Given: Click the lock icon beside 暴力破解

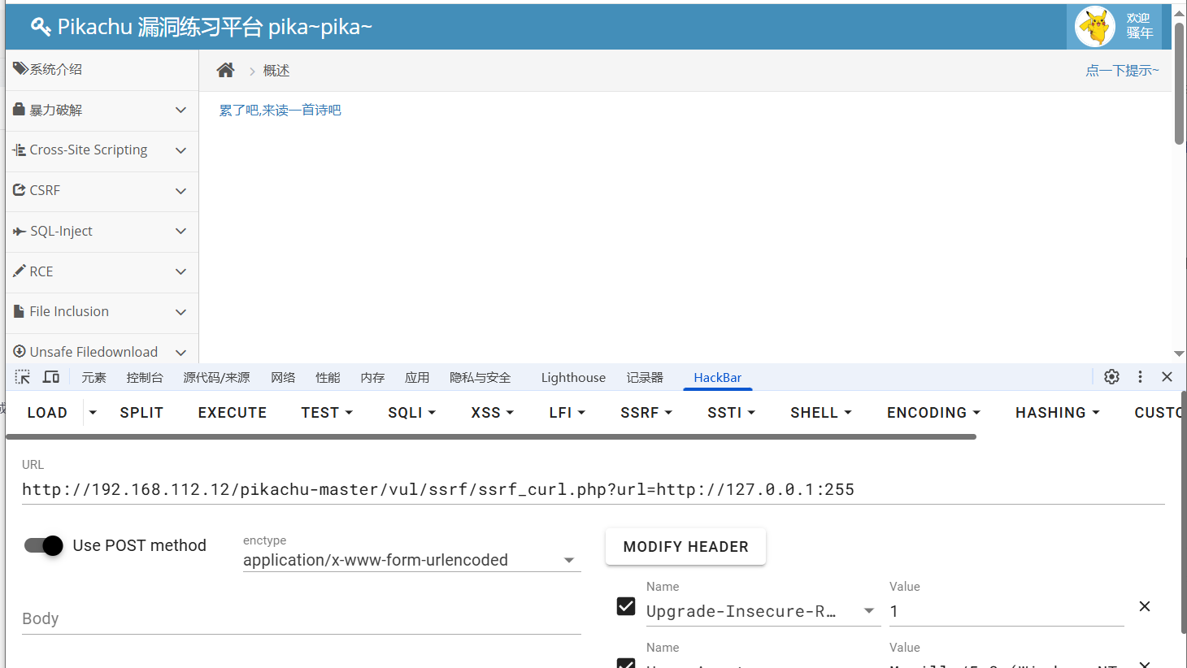Looking at the screenshot, I should click(x=20, y=109).
